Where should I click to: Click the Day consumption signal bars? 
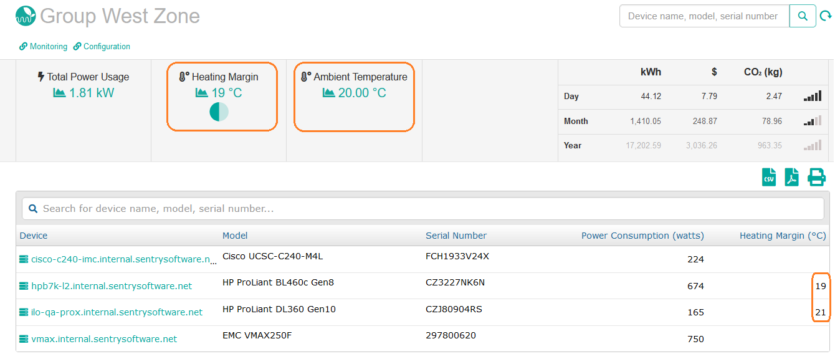[812, 97]
